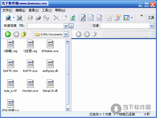Click the remote pane forward arrow
The width and height of the screenshot is (157, 118).
coord(87,34)
